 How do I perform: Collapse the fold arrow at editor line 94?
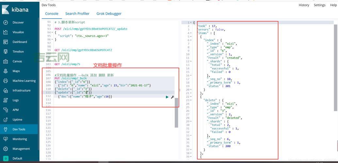pos(52,33)
